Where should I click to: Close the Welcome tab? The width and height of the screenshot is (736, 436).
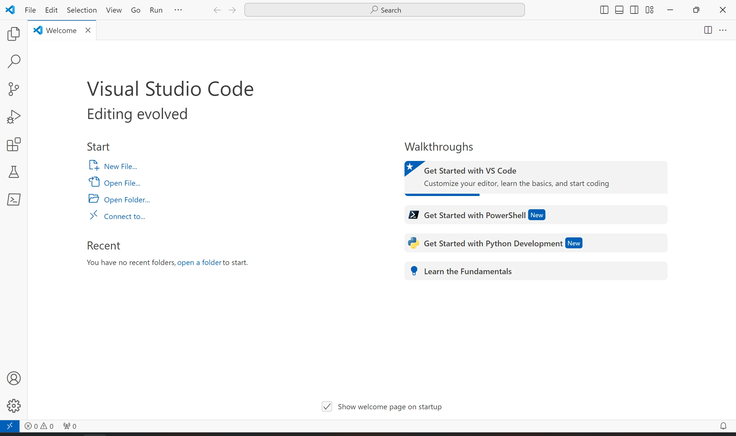88,30
